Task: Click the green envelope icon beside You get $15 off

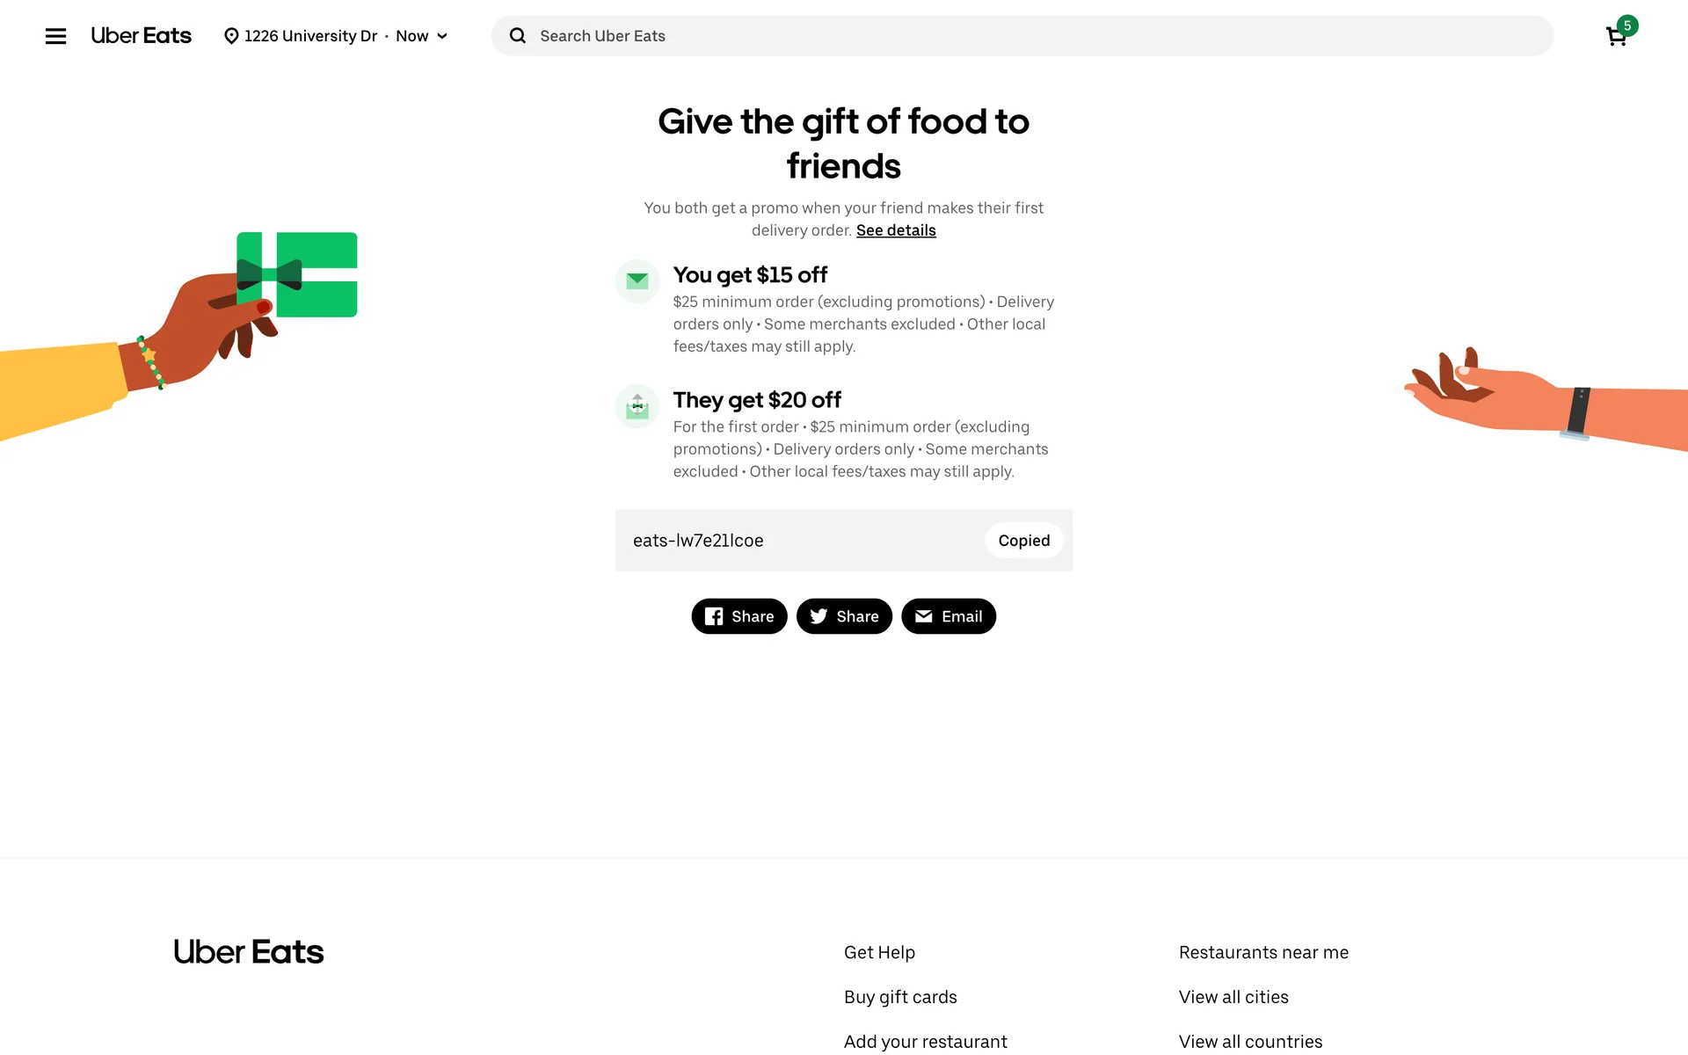Action: pyautogui.click(x=637, y=281)
